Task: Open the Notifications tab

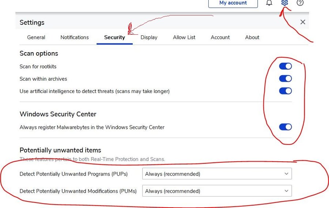Action: 75,37
